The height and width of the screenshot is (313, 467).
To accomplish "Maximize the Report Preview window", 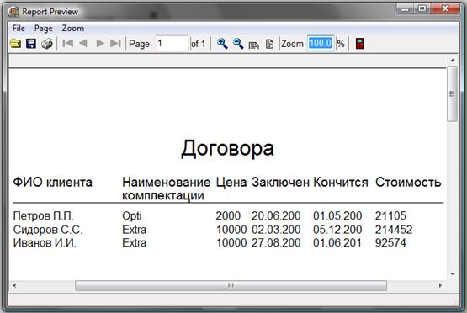I will [422, 8].
